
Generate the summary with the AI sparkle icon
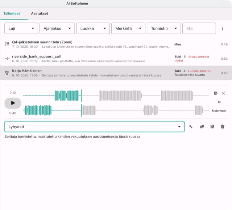tap(191, 127)
